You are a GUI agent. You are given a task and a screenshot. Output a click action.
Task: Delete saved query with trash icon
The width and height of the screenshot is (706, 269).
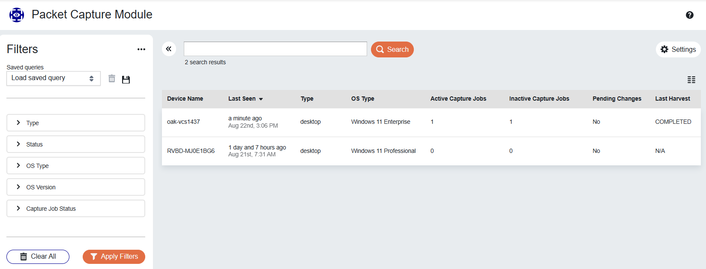coord(112,78)
